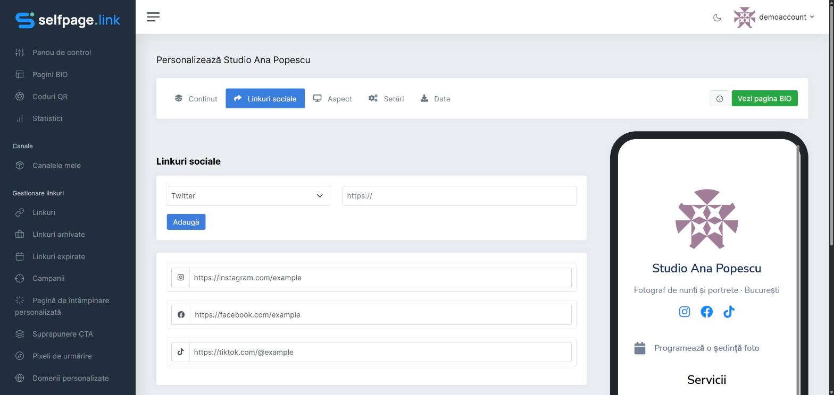Click Programează o ședință foto in preview
The width and height of the screenshot is (834, 395).
(x=706, y=348)
